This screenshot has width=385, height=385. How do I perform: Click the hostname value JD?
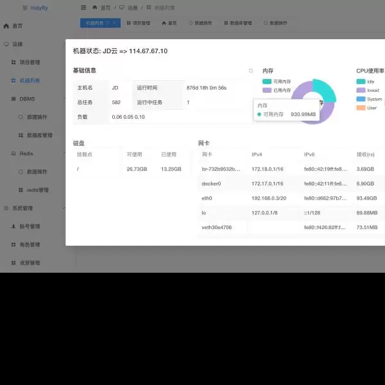pyautogui.click(x=115, y=88)
